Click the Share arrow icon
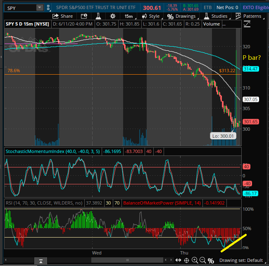This screenshot has height=266, width=269. 55,16
